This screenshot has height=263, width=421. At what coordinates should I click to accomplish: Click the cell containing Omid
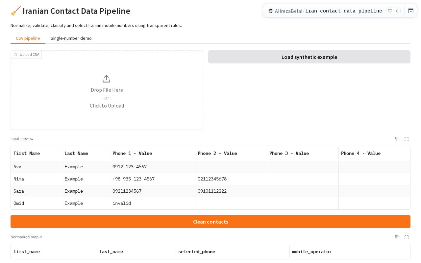(37, 203)
